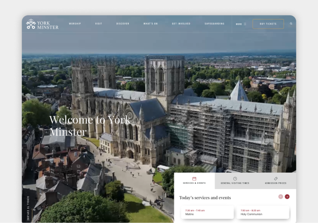
Task: Click the next arrow in today's services
Action: 287,197
